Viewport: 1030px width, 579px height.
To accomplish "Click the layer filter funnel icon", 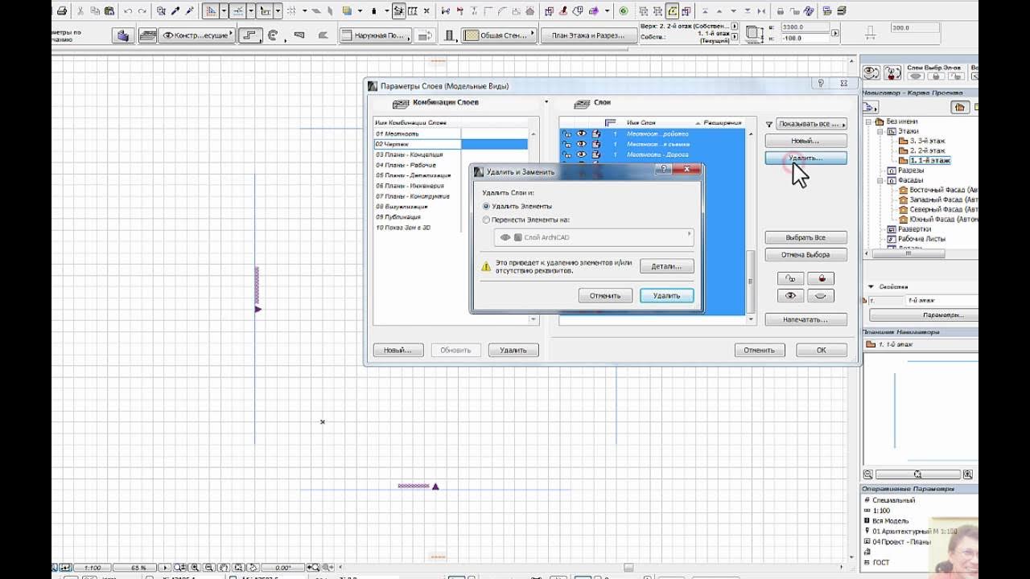I will [768, 124].
